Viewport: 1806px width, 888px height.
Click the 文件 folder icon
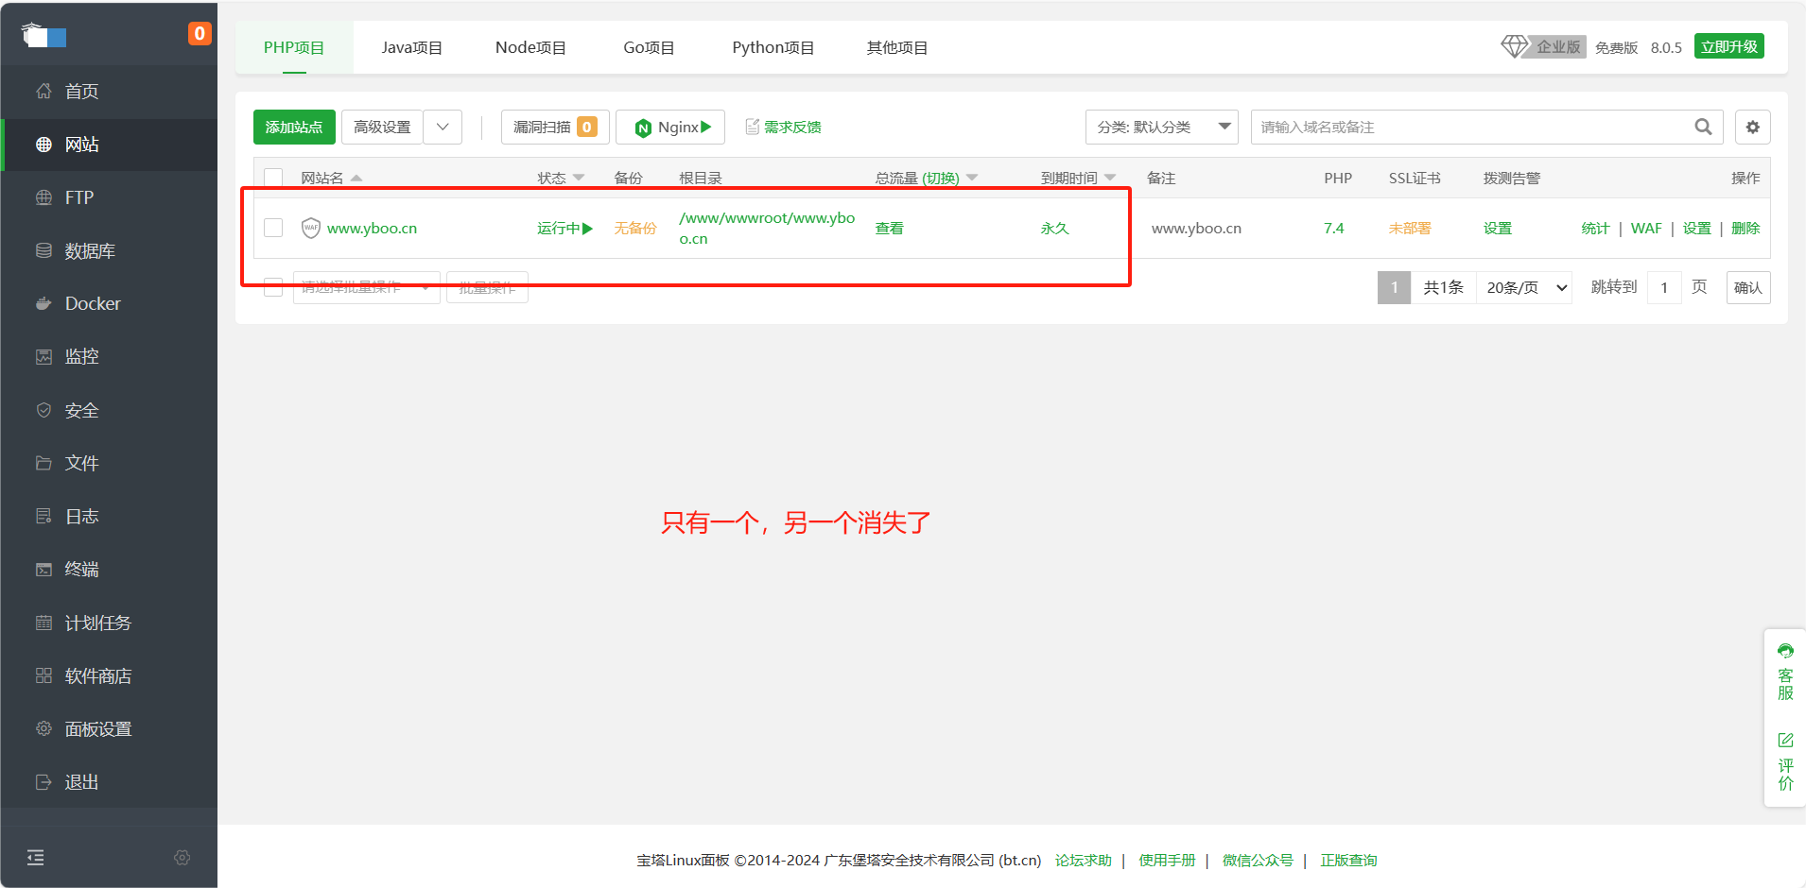[x=43, y=463]
